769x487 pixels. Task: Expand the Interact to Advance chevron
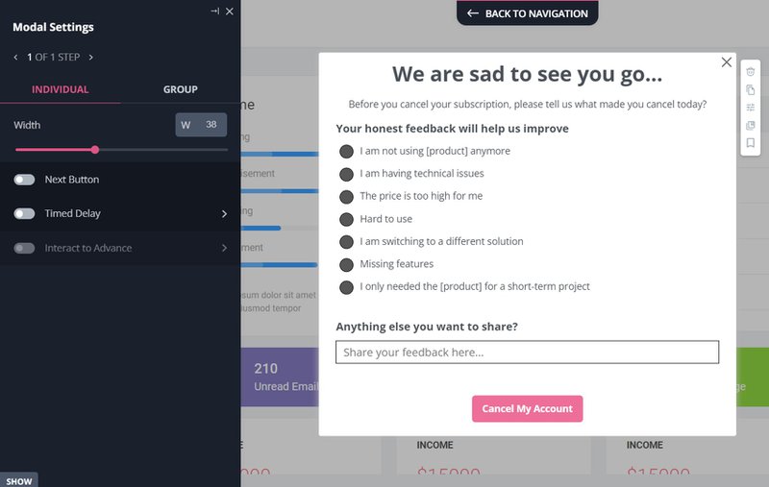pyautogui.click(x=225, y=248)
